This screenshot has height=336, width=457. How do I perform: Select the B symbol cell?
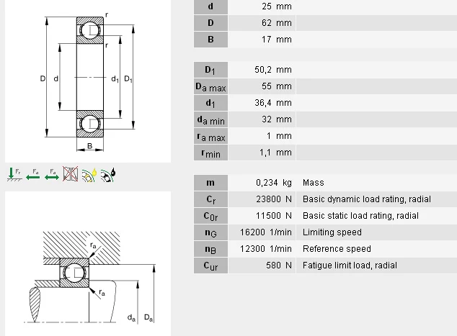[210, 40]
